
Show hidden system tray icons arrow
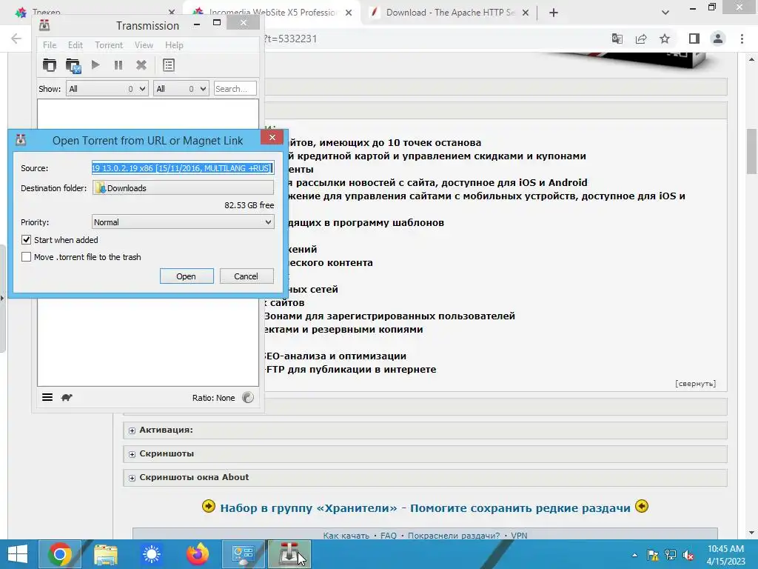click(634, 555)
